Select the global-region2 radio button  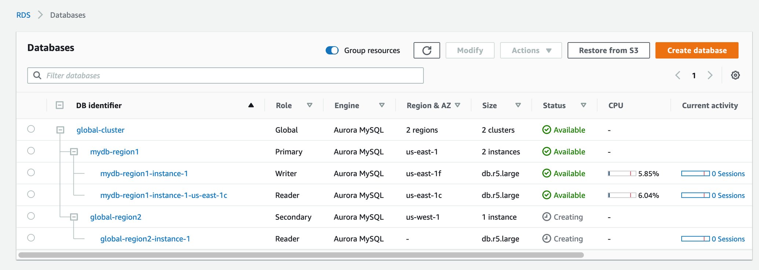(31, 216)
